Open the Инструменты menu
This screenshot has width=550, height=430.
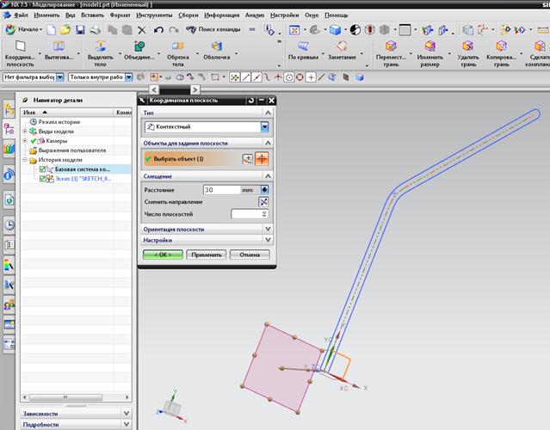pyautogui.click(x=153, y=15)
